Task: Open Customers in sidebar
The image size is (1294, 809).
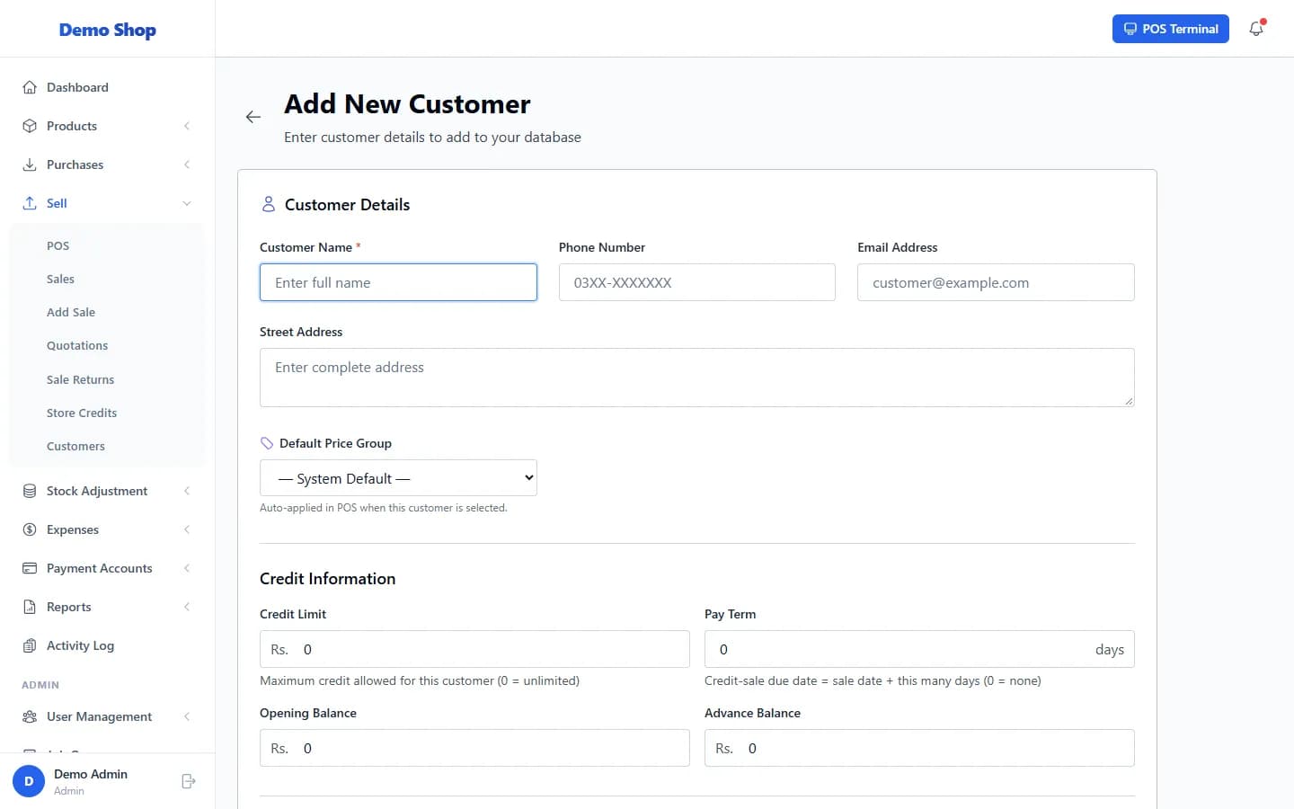Action: point(75,446)
